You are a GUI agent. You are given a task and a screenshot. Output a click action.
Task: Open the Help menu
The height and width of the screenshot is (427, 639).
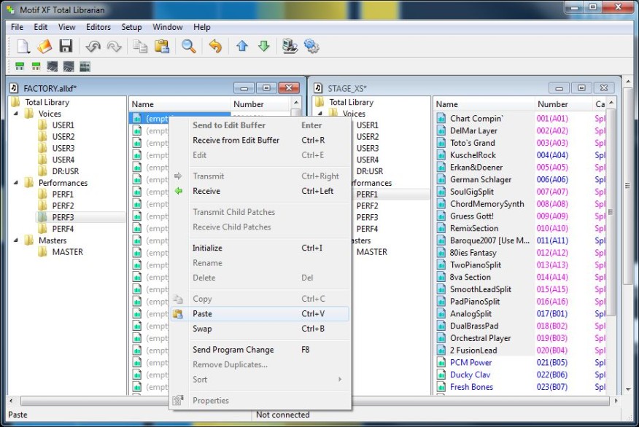(x=202, y=27)
